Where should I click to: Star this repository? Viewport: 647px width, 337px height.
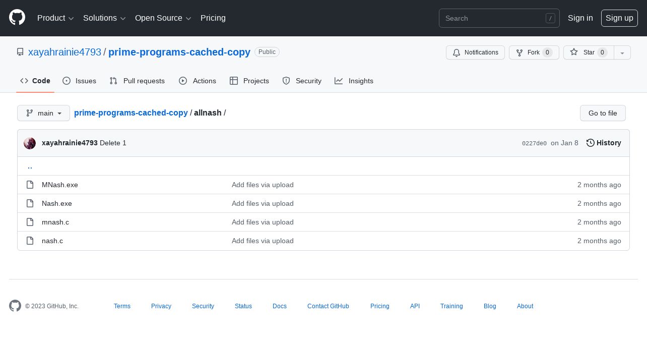589,52
